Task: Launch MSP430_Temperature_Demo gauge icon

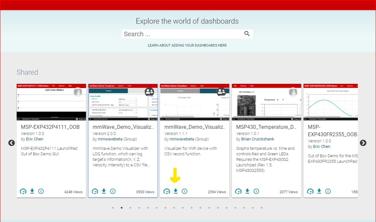Action: (x=238, y=191)
